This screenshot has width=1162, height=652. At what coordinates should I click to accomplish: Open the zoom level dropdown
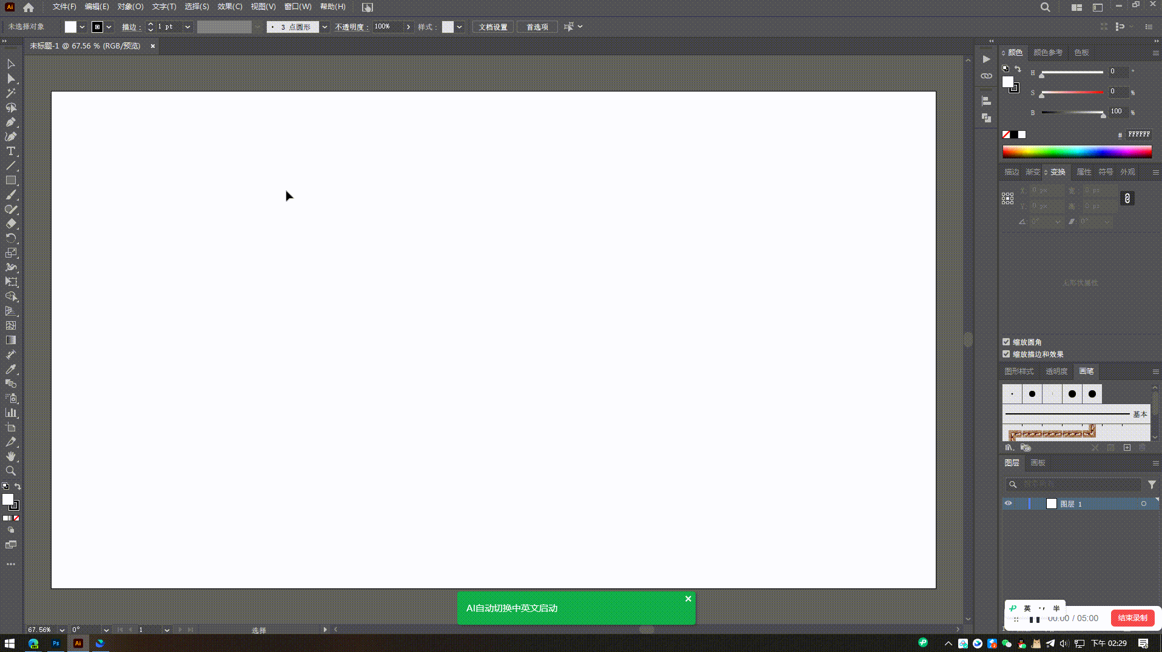[62, 630]
